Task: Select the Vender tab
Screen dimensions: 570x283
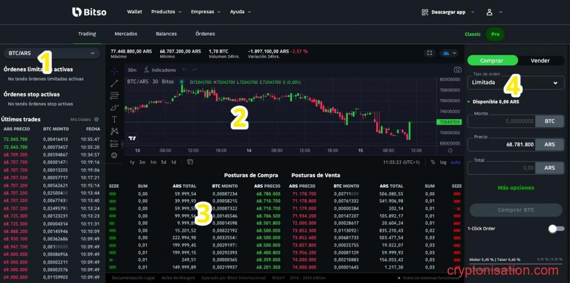Action: [x=540, y=60]
